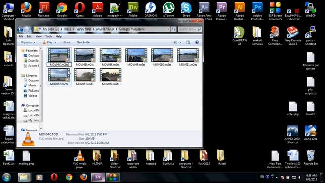Launch Skype from the desktop
This screenshot has width=325, height=183.
tap(186, 10)
